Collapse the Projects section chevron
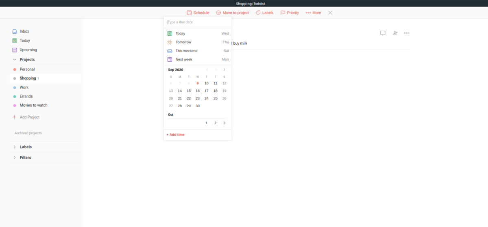 coord(15,60)
